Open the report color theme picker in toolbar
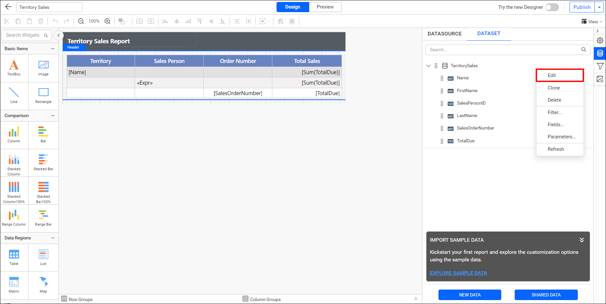 (123, 21)
